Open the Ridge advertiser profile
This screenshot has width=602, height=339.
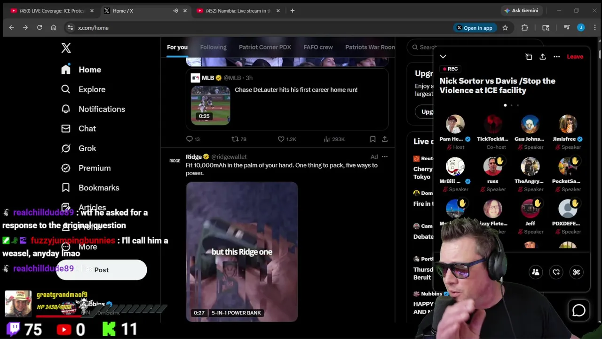click(194, 157)
